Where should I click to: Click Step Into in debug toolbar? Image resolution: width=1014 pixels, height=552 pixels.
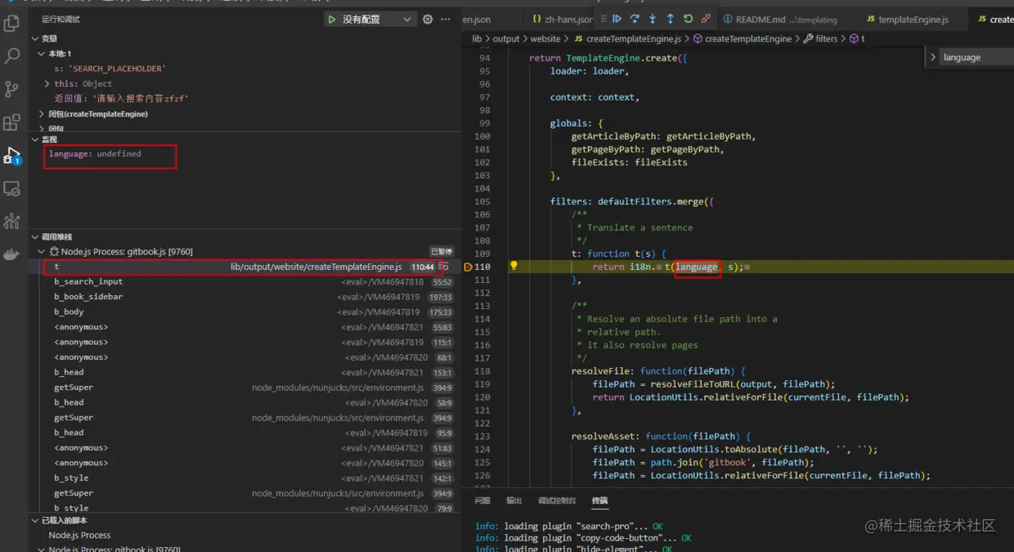[653, 19]
